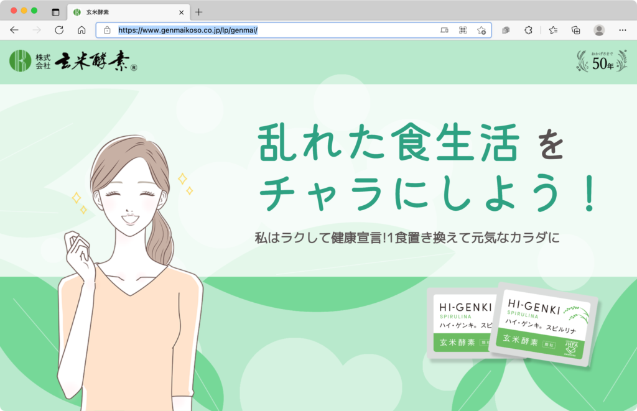
Task: Click the 乱れた食生活 headline text
Action: [388, 144]
